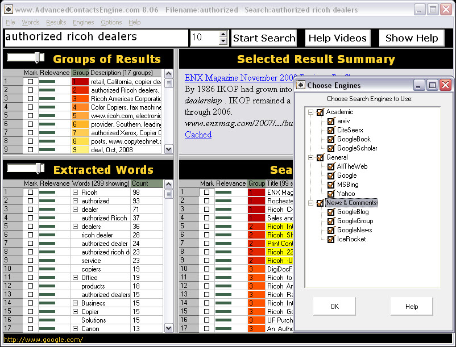The height and width of the screenshot is (347, 456).
Task: Click the Show Help button
Action: click(x=412, y=38)
